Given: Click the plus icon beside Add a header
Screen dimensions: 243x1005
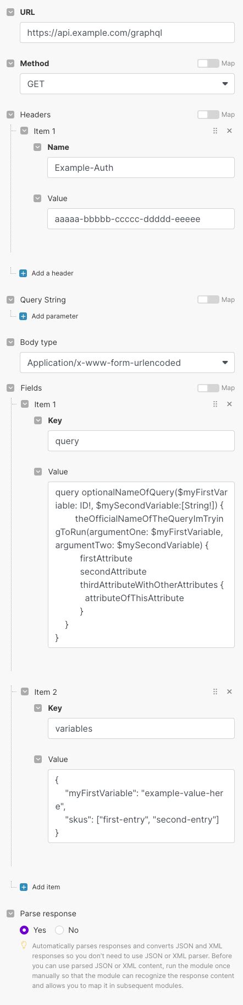Looking at the screenshot, I should (23, 273).
